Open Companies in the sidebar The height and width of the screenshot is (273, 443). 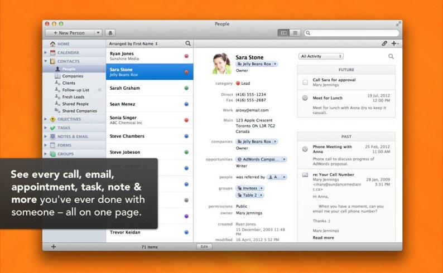pos(73,76)
